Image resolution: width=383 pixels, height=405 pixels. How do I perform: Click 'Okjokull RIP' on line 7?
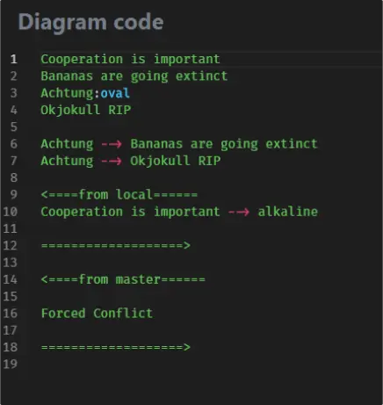pos(176,161)
